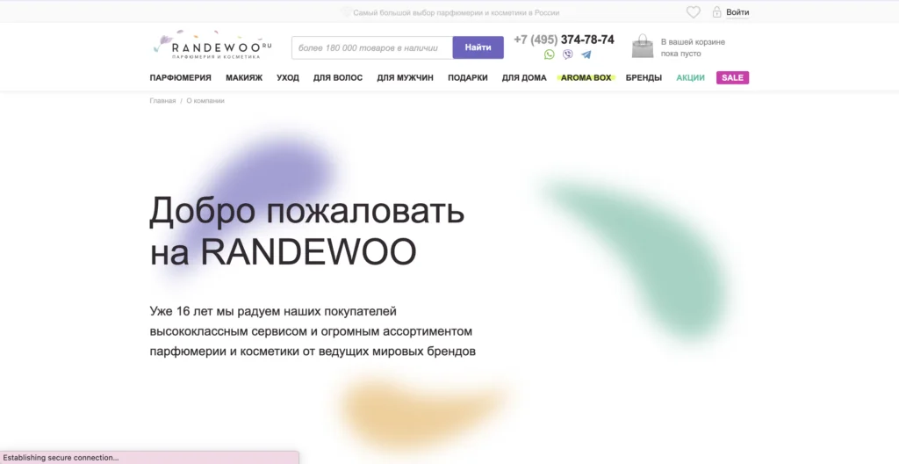The height and width of the screenshot is (464, 899).
Task: Open the АКЦИИ promotions link
Action: tap(690, 77)
